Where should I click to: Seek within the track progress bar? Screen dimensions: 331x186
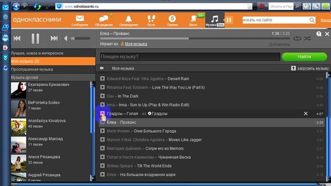[x=195, y=39]
